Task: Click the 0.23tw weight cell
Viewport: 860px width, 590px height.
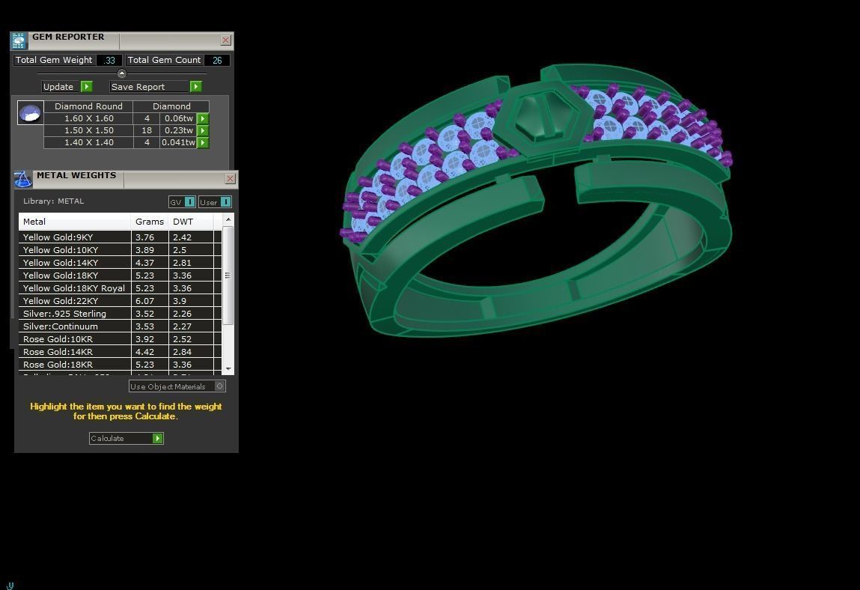Action: pos(179,130)
